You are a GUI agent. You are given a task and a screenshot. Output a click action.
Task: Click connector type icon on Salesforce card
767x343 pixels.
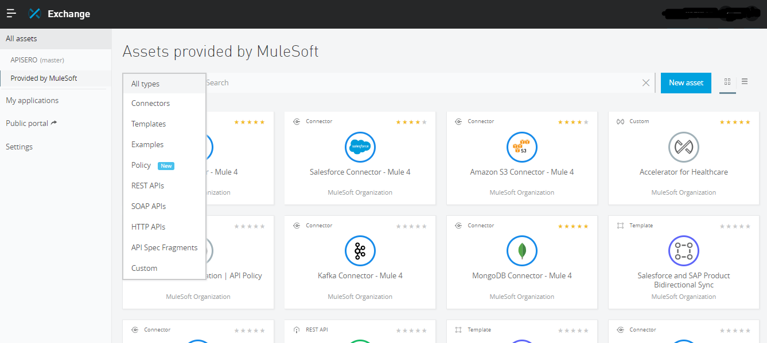coord(297,121)
